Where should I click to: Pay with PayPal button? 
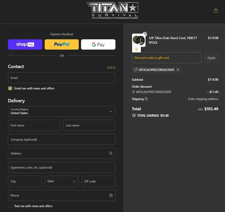(x=62, y=44)
